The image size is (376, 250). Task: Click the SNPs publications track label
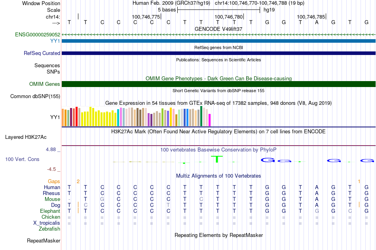click(53, 72)
